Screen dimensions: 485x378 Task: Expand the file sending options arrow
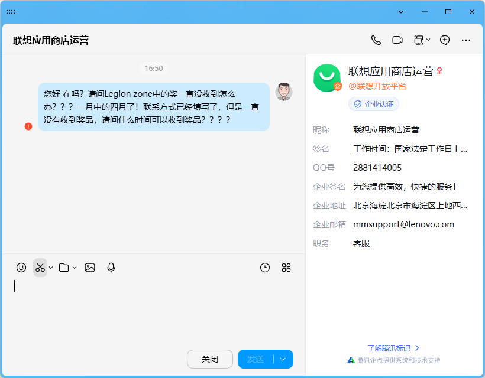(75, 268)
